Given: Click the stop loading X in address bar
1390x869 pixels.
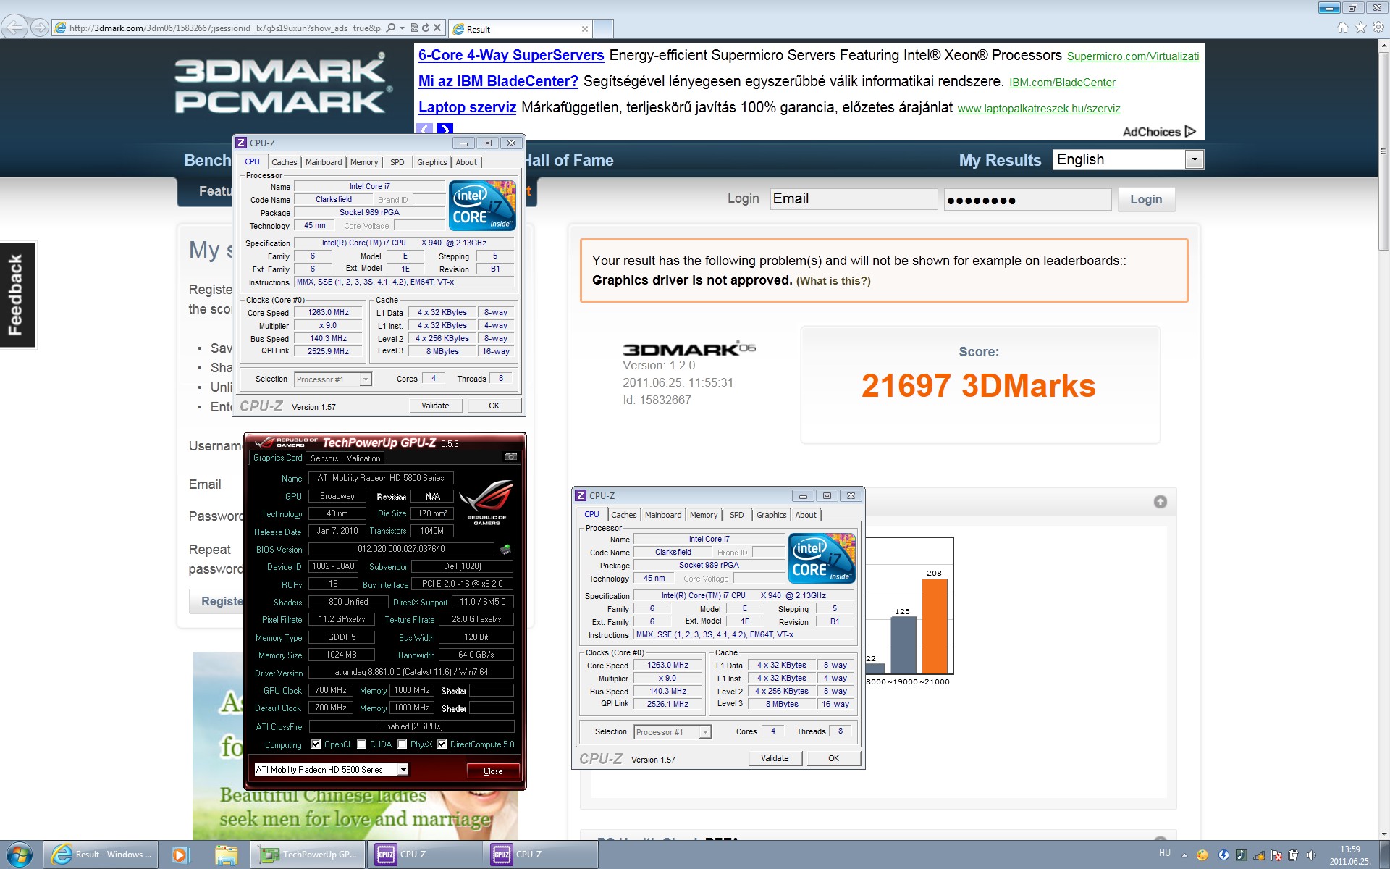Looking at the screenshot, I should (437, 28).
